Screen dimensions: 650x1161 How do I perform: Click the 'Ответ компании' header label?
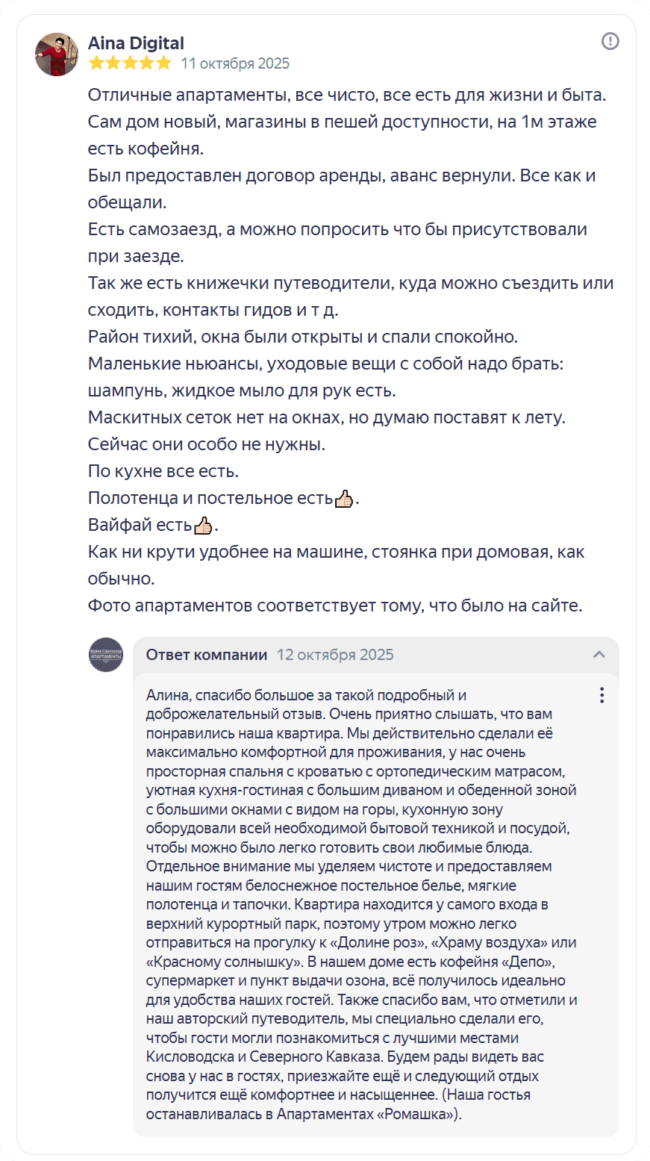[207, 655]
